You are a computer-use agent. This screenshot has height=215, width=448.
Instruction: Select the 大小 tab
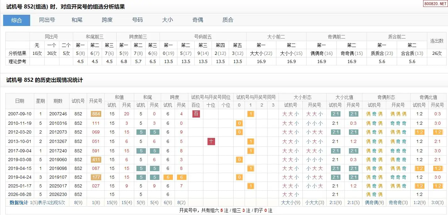pyautogui.click(x=168, y=20)
